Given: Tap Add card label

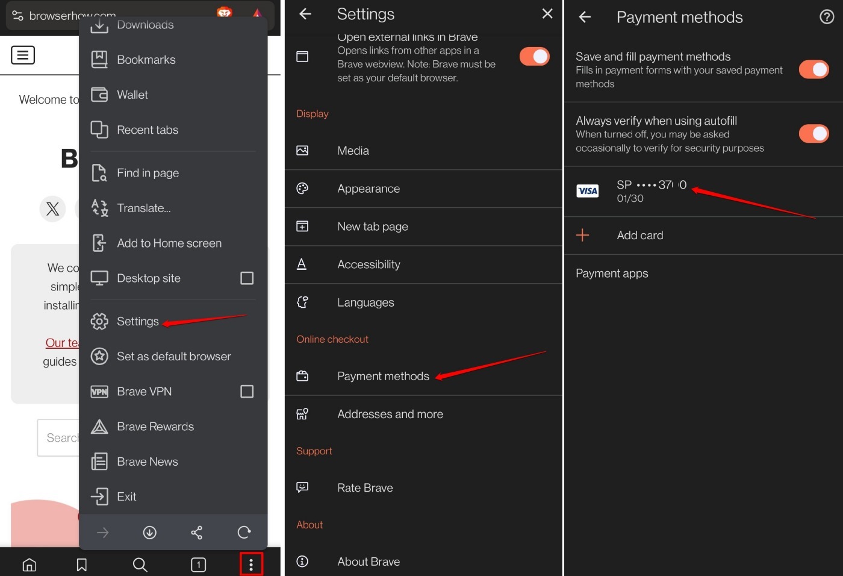Looking at the screenshot, I should point(640,236).
